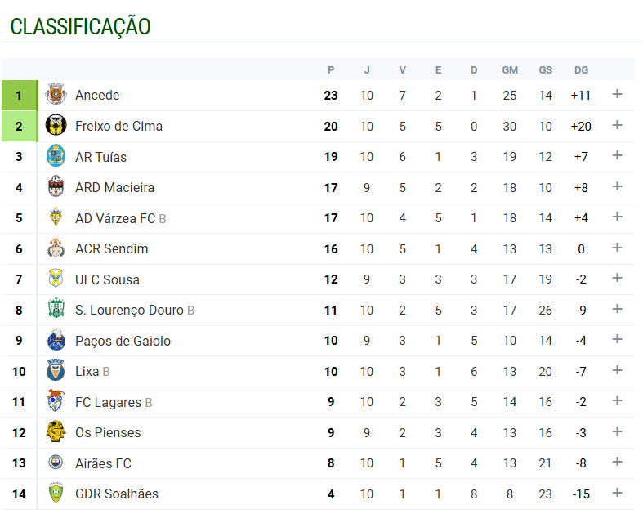Sort table by the P points column
The image size is (643, 523).
click(x=331, y=70)
